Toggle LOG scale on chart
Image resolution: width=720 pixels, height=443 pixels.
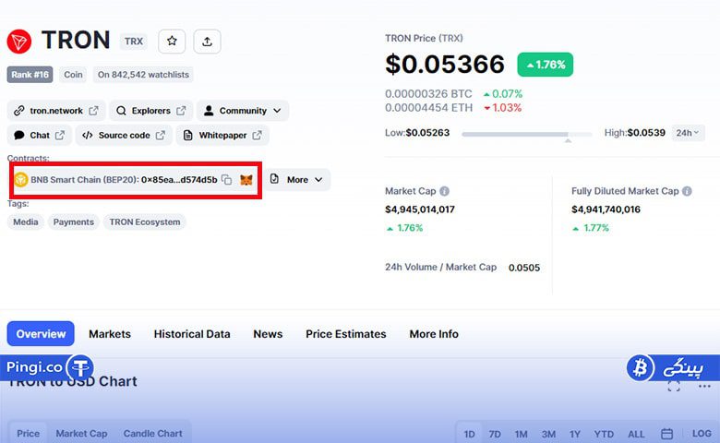[702, 434]
